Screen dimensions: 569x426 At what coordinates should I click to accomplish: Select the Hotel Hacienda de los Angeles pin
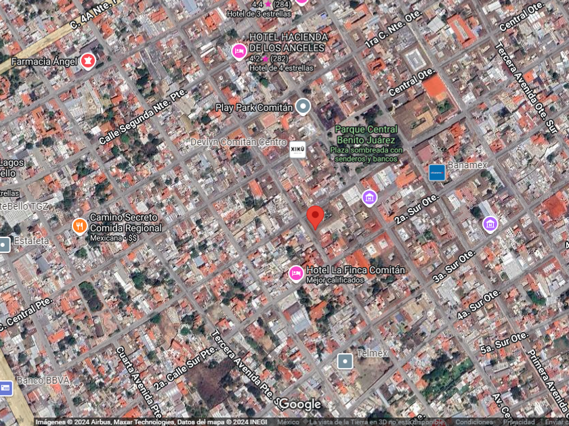tap(239, 51)
